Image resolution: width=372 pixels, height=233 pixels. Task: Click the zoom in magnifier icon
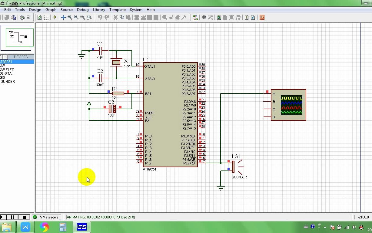click(70, 18)
